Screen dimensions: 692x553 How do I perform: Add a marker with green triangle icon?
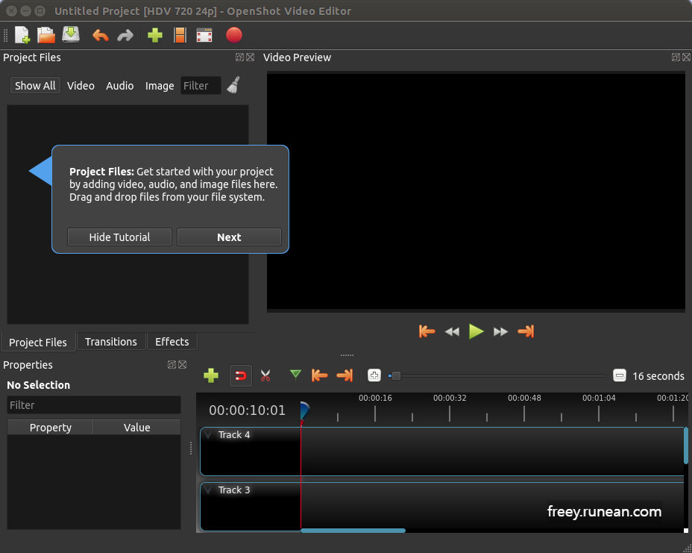pos(296,375)
